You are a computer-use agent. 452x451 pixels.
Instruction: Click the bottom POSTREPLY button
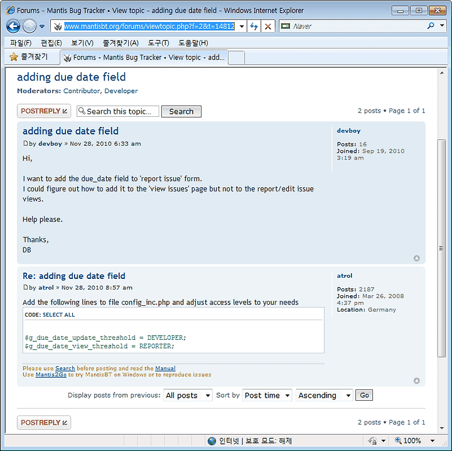[44, 423]
